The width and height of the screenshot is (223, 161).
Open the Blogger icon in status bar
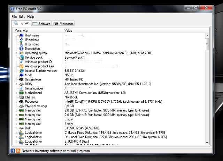tap(18, 151)
